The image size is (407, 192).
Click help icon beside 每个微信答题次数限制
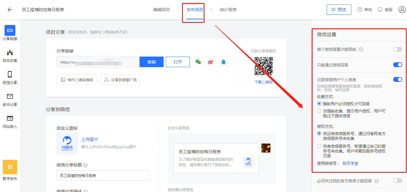[x=361, y=49]
